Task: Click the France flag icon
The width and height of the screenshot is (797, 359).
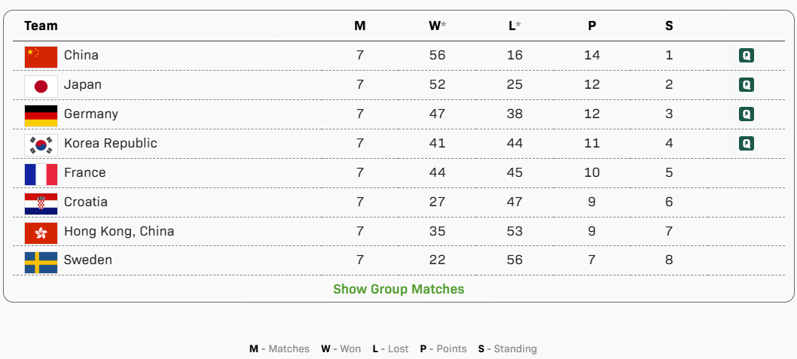Action: (41, 173)
